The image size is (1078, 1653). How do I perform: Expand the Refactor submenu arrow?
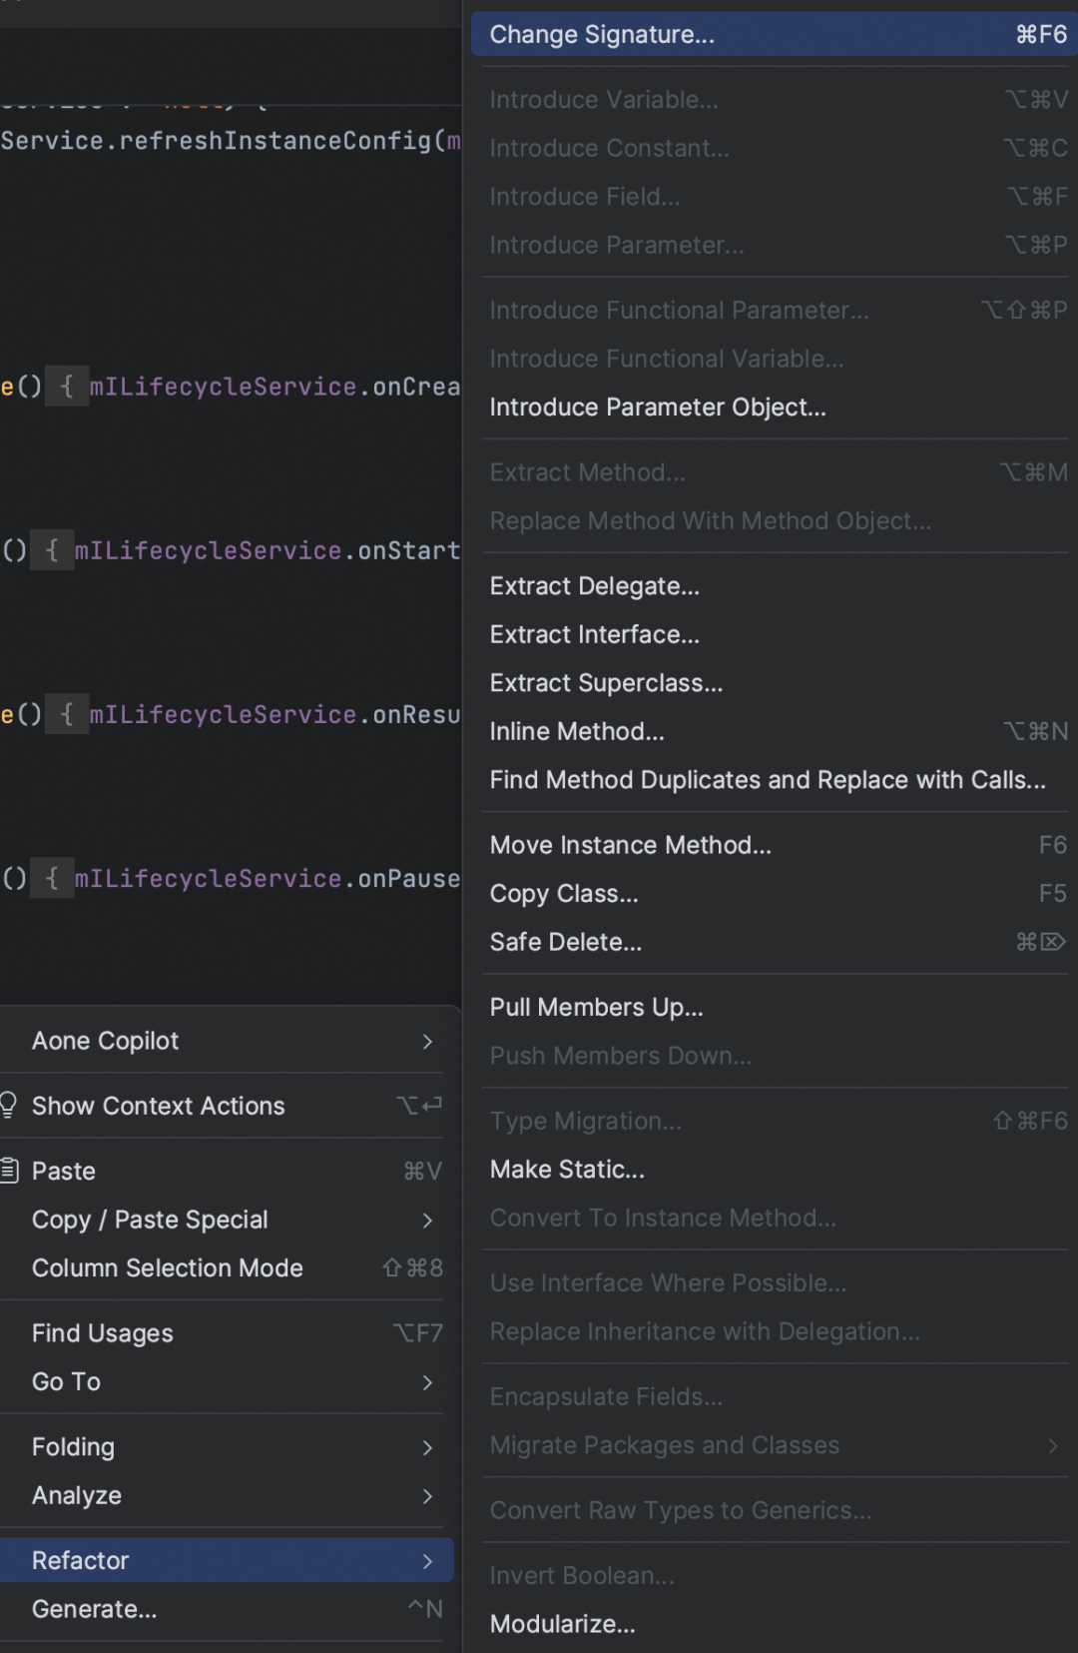coord(427,1560)
